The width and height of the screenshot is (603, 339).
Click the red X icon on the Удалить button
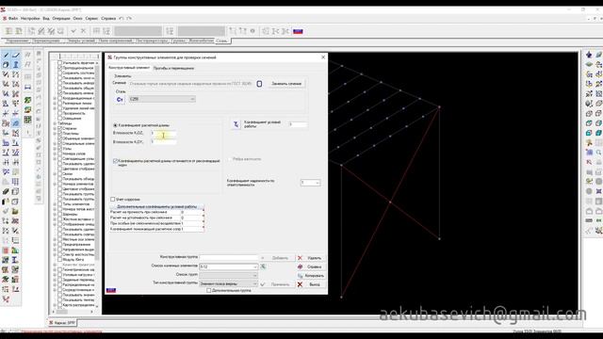pos(300,258)
